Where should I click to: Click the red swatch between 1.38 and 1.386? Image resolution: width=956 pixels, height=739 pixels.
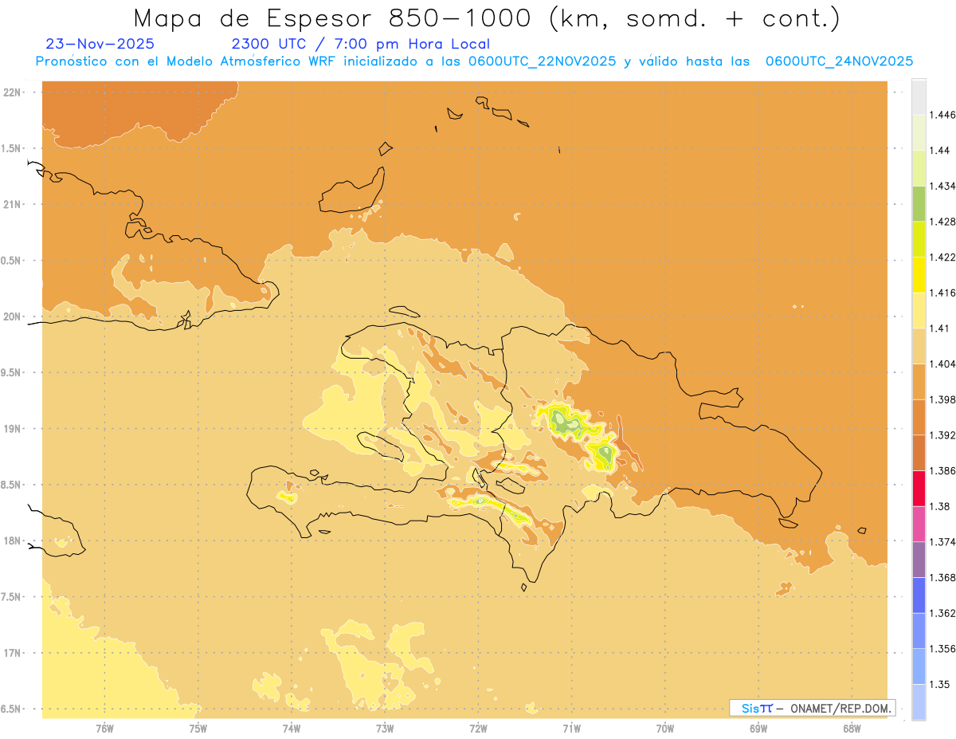click(x=919, y=489)
